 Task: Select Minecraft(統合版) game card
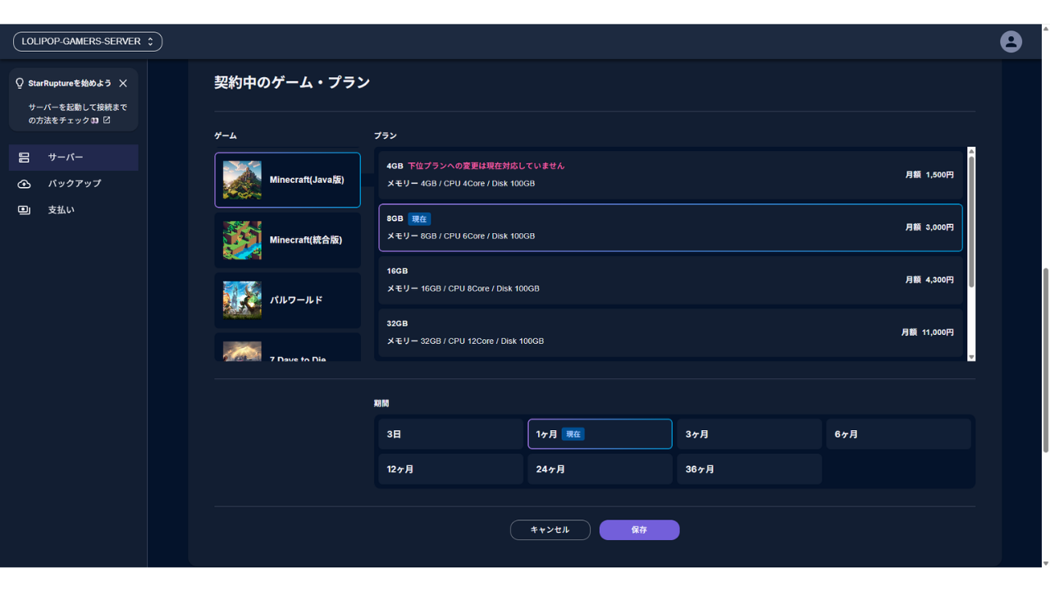(x=287, y=241)
